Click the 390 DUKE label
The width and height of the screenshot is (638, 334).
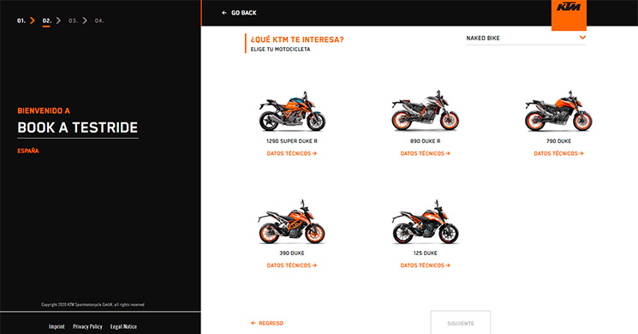coord(292,253)
